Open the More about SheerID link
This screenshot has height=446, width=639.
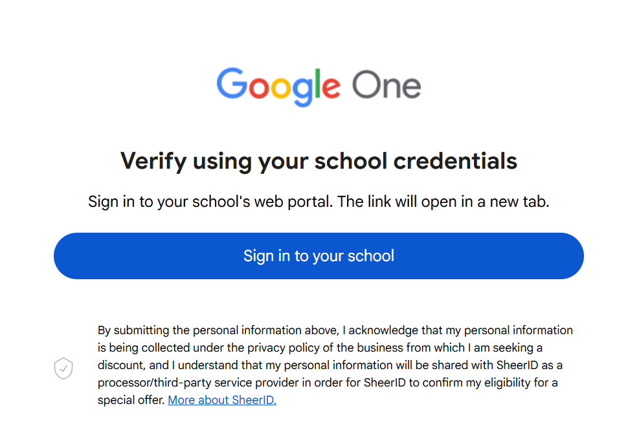pos(222,400)
